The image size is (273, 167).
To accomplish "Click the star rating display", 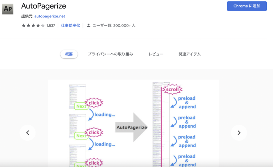I will (x=33, y=26).
